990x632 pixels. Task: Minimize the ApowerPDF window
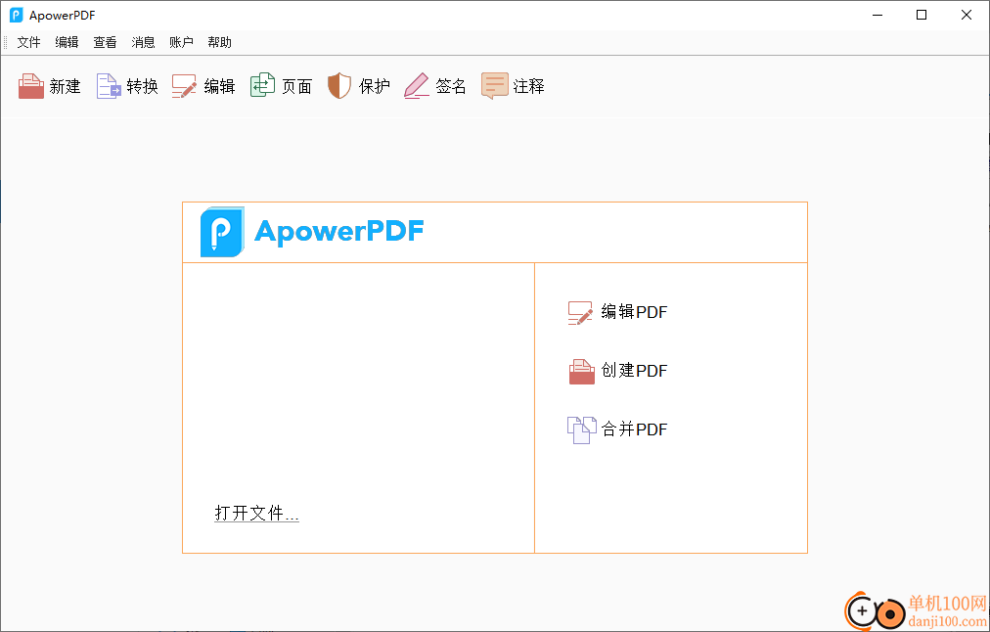coord(877,15)
